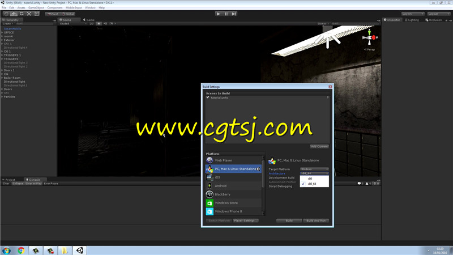Image resolution: width=453 pixels, height=255 pixels.
Task: Switch to the Lighting tab
Action: point(412,20)
